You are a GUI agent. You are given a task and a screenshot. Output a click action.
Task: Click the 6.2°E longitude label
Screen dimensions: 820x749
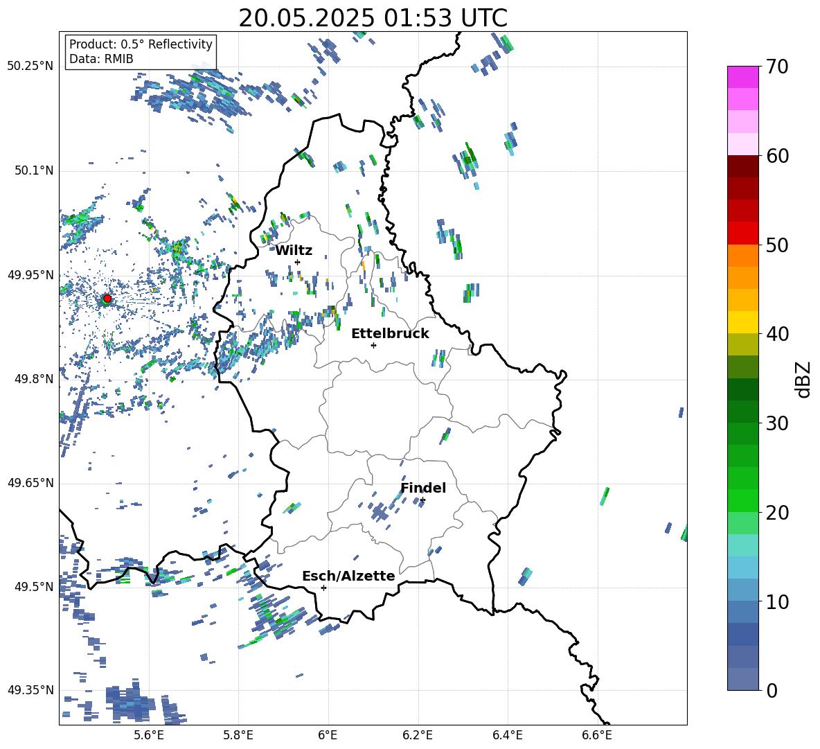(418, 735)
